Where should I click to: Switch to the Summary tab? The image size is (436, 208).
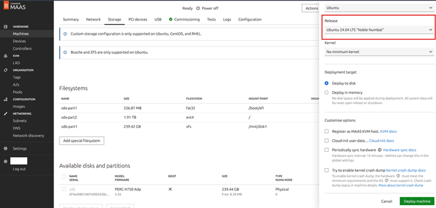coord(71,20)
